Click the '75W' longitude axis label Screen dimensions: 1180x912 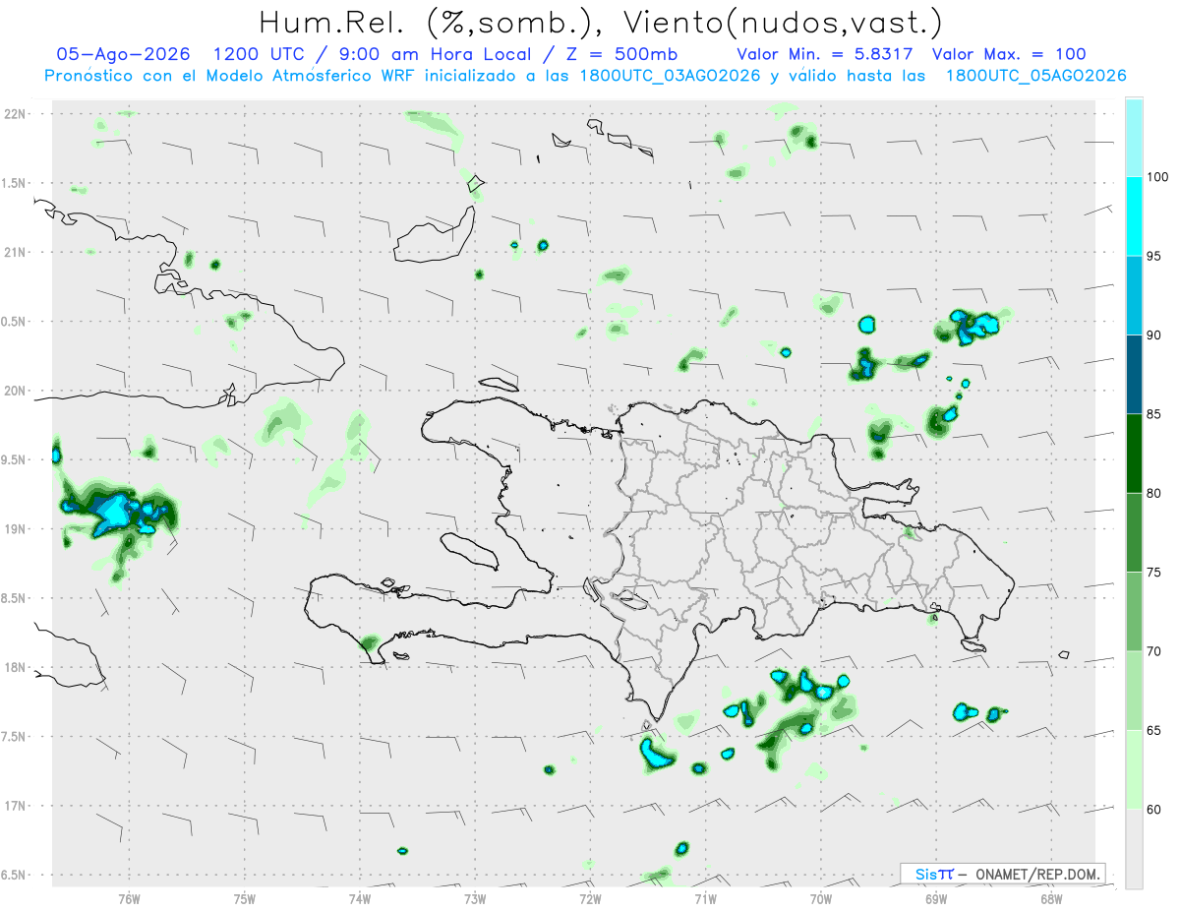(x=244, y=899)
